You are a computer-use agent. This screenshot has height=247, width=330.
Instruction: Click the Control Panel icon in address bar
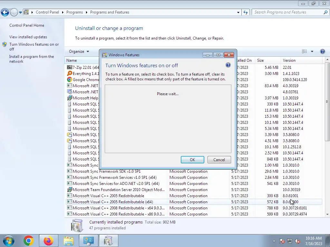pos(26,12)
